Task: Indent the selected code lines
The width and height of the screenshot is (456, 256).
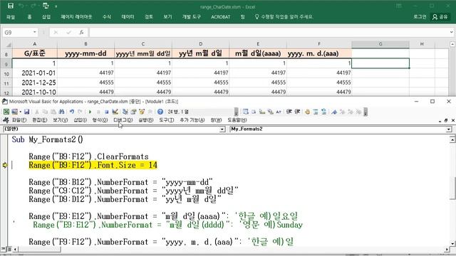Action: tap(289, 112)
